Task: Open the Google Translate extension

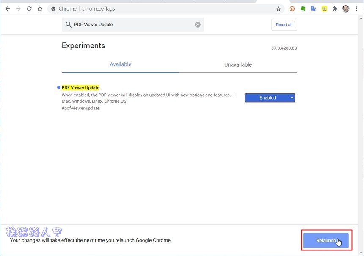Action: click(x=313, y=8)
